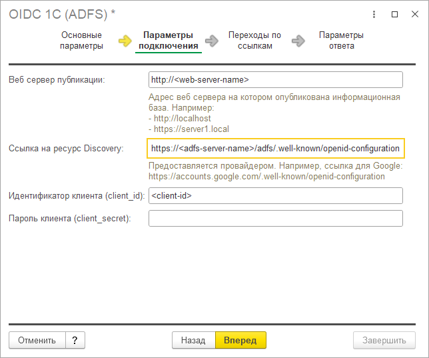Click the gray arrow before Переходы по ссылкам
This screenshot has width=429, height=358.
click(212, 41)
